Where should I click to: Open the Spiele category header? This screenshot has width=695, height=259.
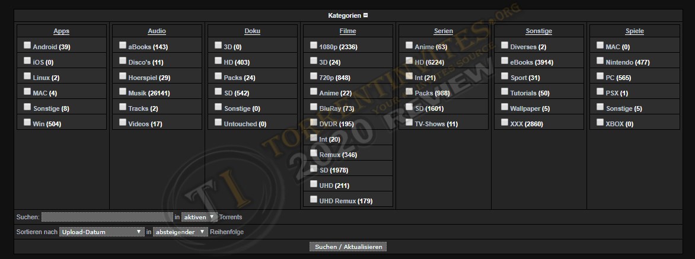(x=634, y=31)
